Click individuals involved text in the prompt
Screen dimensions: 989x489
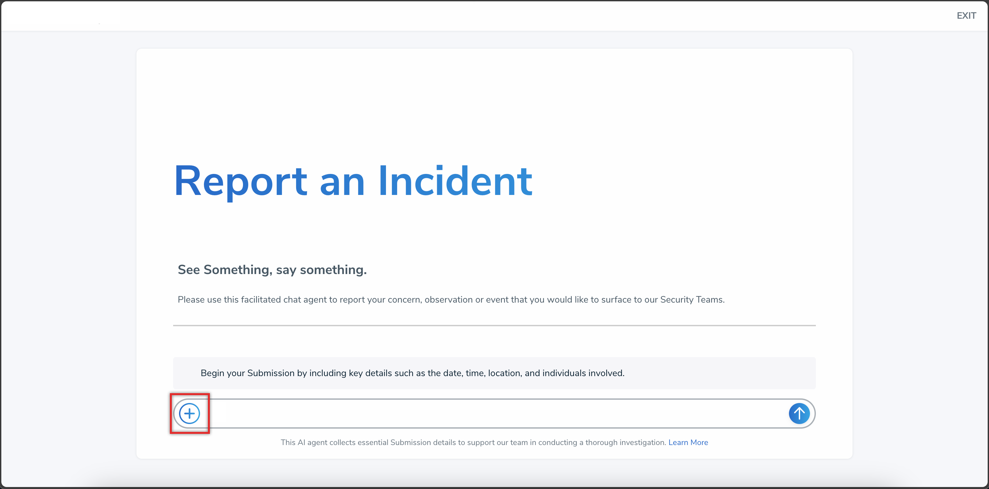click(x=583, y=373)
